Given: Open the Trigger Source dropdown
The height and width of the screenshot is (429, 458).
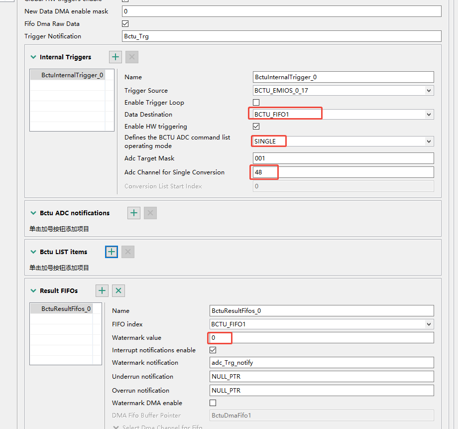Looking at the screenshot, I should click(429, 91).
